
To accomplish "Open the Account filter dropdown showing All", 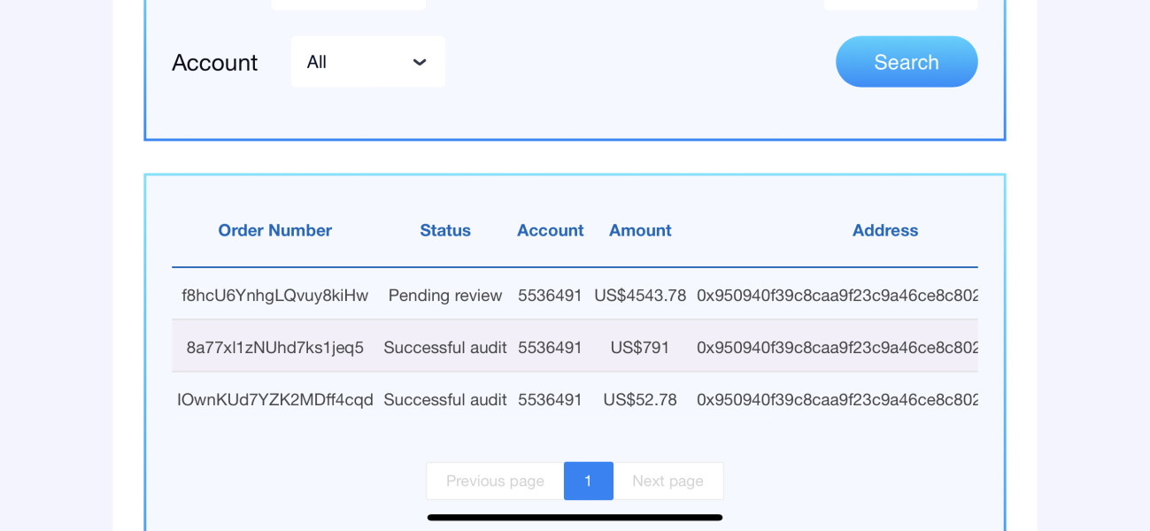I will click(x=367, y=62).
